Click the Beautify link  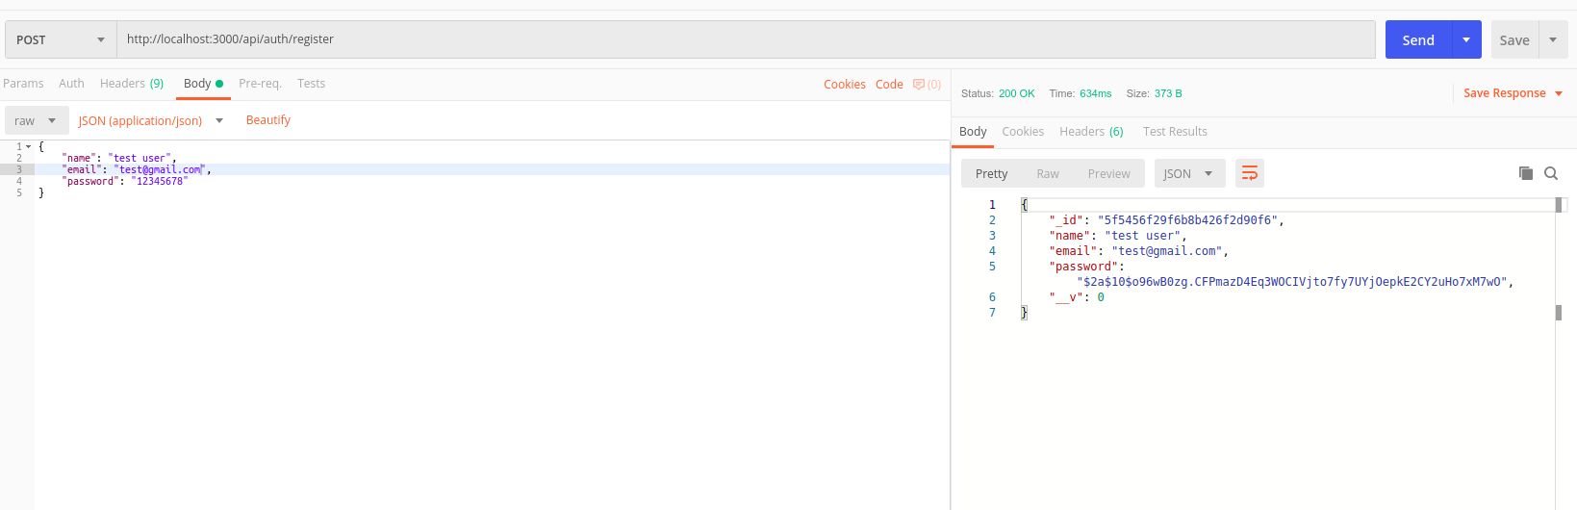pyautogui.click(x=267, y=120)
